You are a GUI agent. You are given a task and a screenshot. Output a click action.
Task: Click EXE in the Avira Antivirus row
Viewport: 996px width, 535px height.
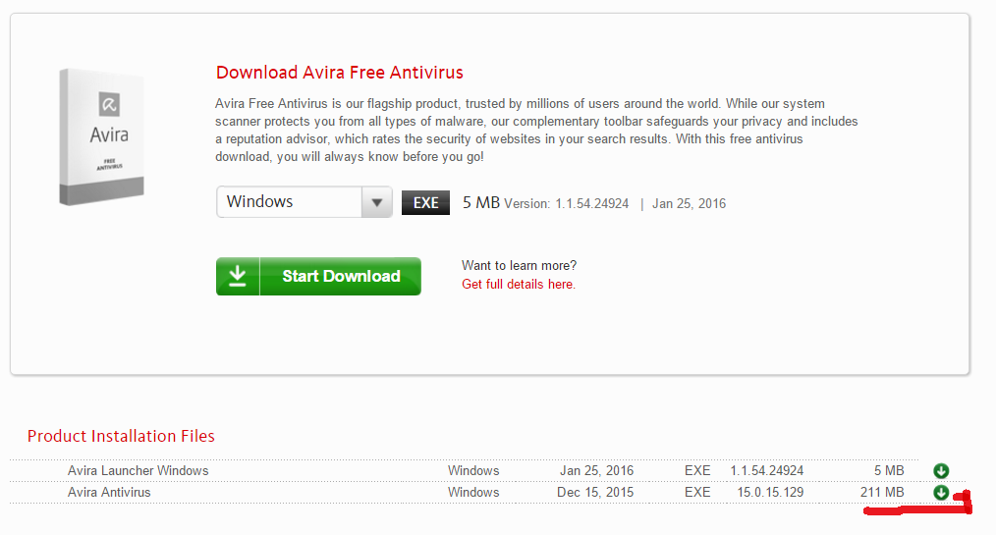697,492
